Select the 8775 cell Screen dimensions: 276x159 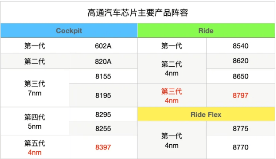pyautogui.click(x=241, y=128)
